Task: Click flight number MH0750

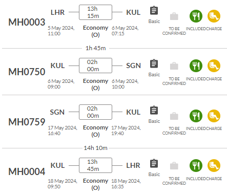Action: coord(27,72)
